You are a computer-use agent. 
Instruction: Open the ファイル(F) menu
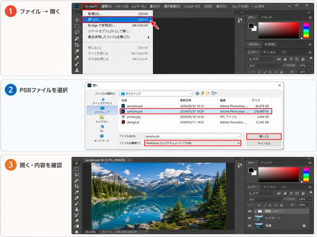point(91,6)
